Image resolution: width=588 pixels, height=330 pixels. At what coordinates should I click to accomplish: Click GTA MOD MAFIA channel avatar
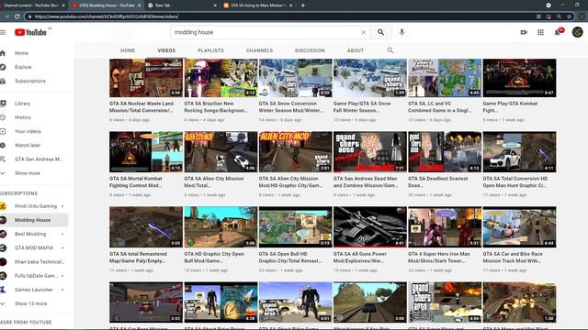click(3, 247)
